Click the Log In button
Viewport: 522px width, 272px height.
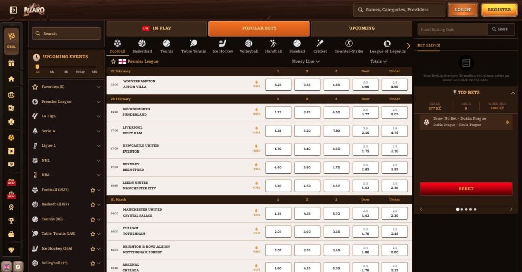[463, 10]
